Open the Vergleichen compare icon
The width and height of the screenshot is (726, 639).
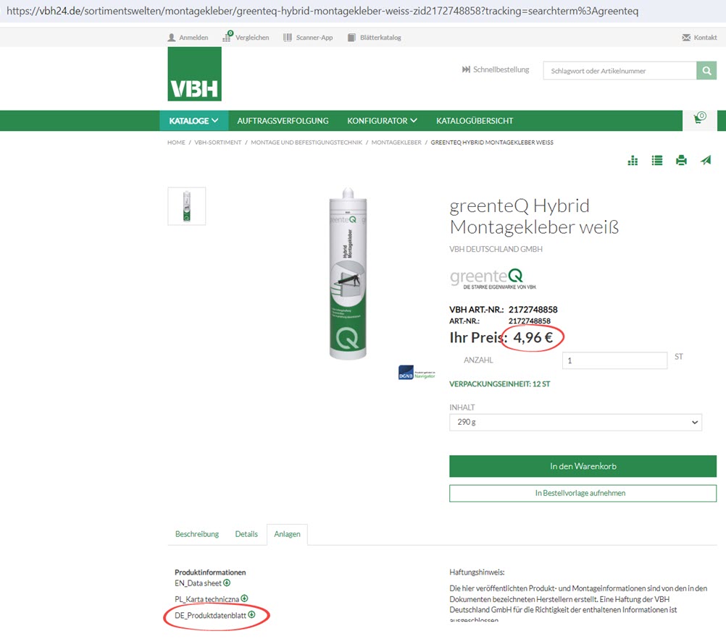point(228,36)
